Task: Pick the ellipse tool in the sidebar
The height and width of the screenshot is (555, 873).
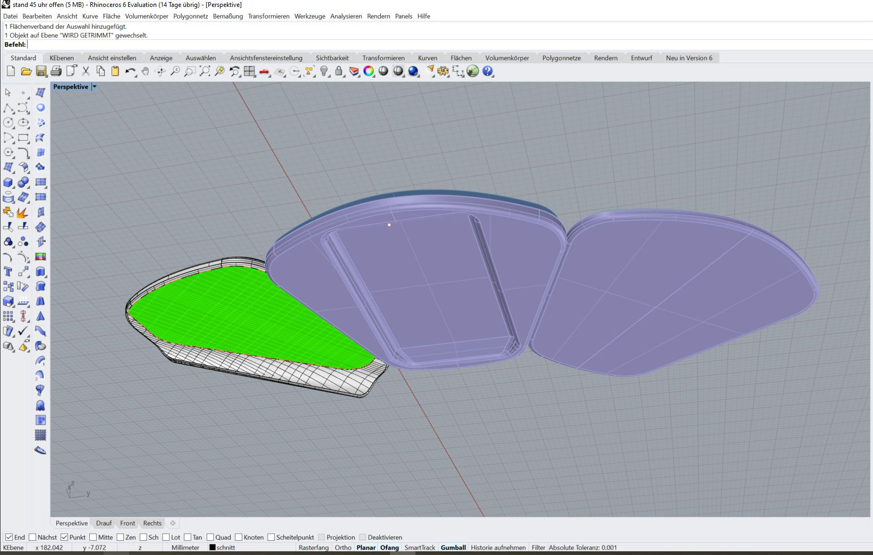Action: click(23, 123)
